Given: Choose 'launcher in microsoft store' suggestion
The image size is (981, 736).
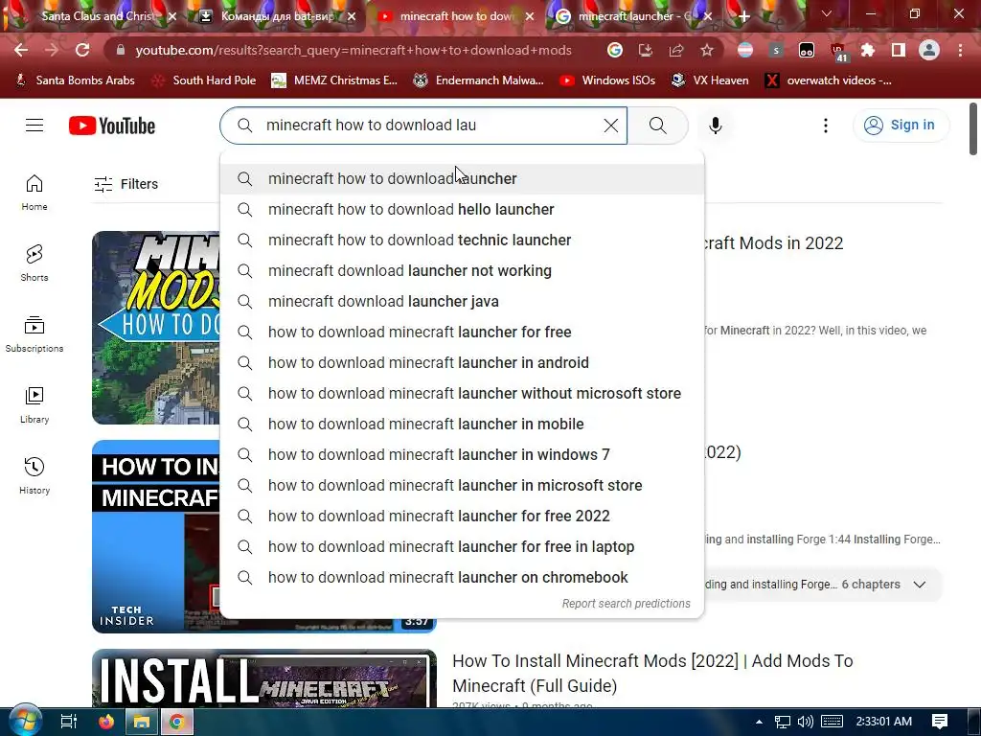Looking at the screenshot, I should (462, 485).
